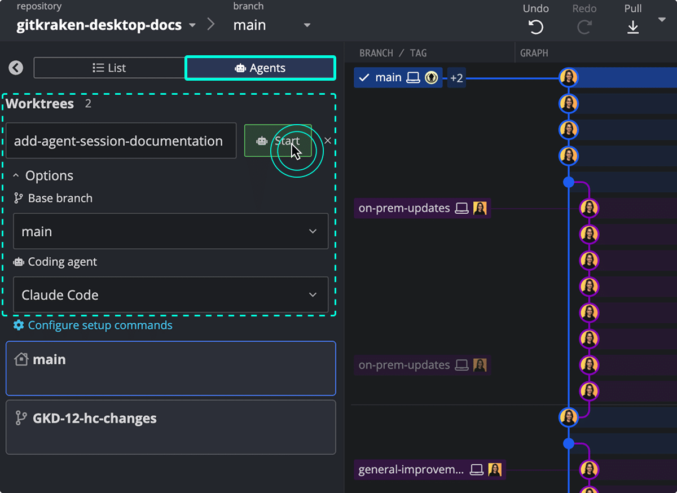Click the back arrow above the List tab
677x493 pixels.
(x=16, y=67)
